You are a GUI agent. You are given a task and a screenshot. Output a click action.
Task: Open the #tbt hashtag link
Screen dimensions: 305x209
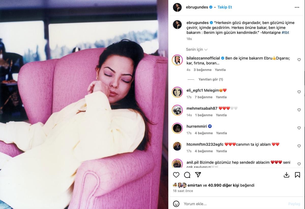tap(285, 33)
